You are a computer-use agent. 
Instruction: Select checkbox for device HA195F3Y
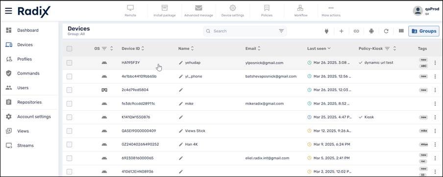tap(69, 63)
